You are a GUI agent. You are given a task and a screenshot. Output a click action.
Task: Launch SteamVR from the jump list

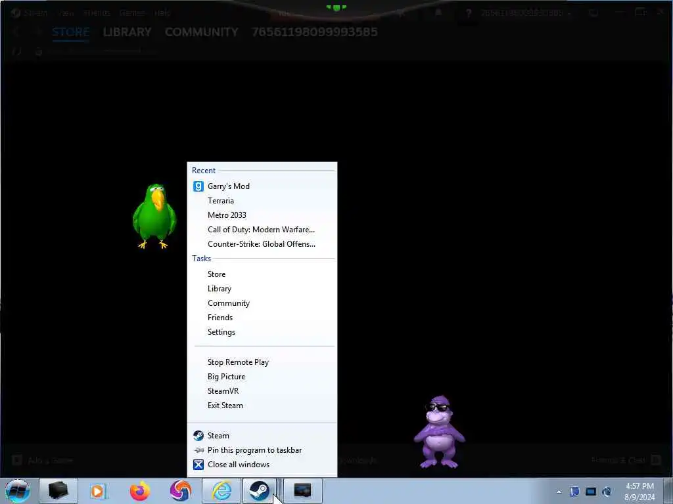point(262,391)
